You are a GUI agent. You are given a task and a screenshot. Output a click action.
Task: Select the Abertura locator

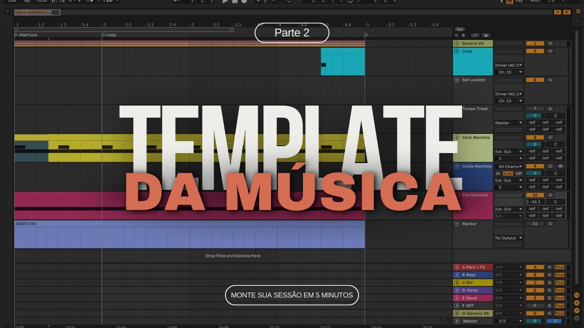pyautogui.click(x=26, y=35)
